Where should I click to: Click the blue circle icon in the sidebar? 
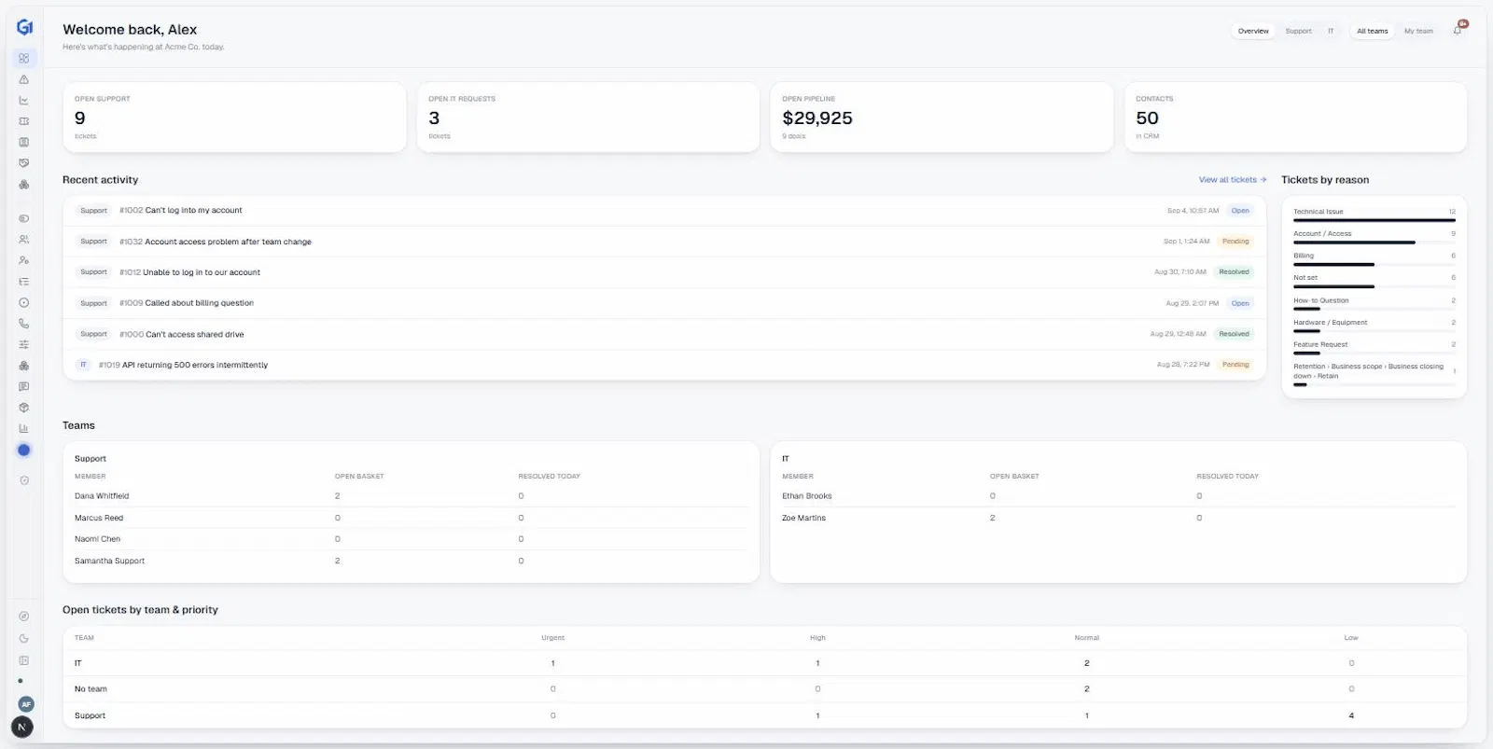tap(24, 450)
